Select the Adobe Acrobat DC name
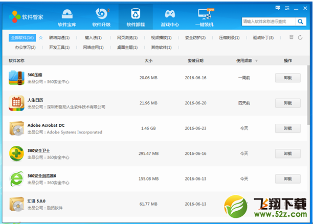The image size is (313, 224). tap(46, 125)
